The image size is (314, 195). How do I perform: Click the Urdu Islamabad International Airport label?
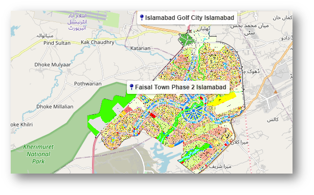77,21
